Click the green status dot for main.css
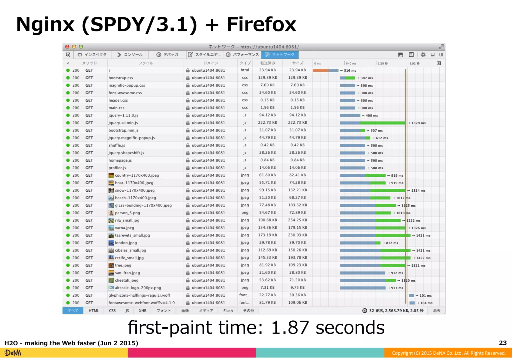 pos(68,108)
